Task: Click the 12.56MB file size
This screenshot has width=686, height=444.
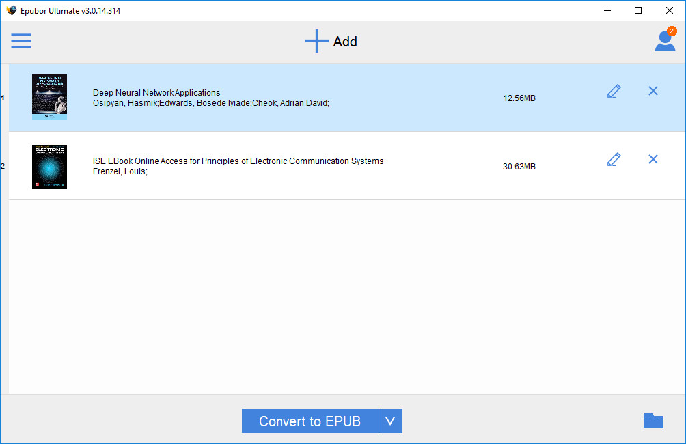Action: [519, 98]
